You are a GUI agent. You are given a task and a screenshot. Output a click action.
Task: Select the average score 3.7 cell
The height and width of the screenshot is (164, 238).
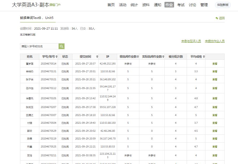(x=196, y=123)
